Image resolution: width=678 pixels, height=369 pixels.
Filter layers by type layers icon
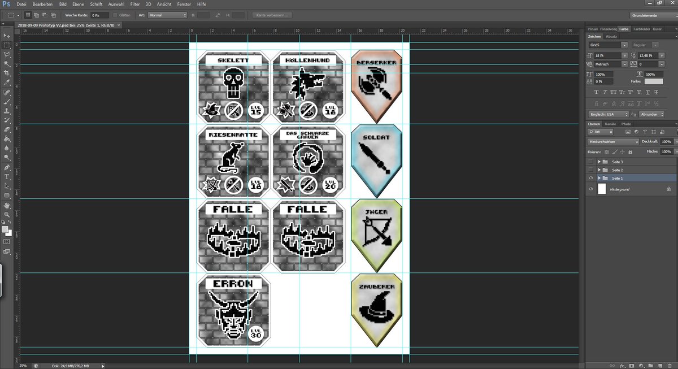click(645, 132)
